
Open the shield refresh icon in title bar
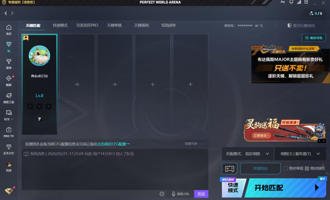tap(306, 2)
